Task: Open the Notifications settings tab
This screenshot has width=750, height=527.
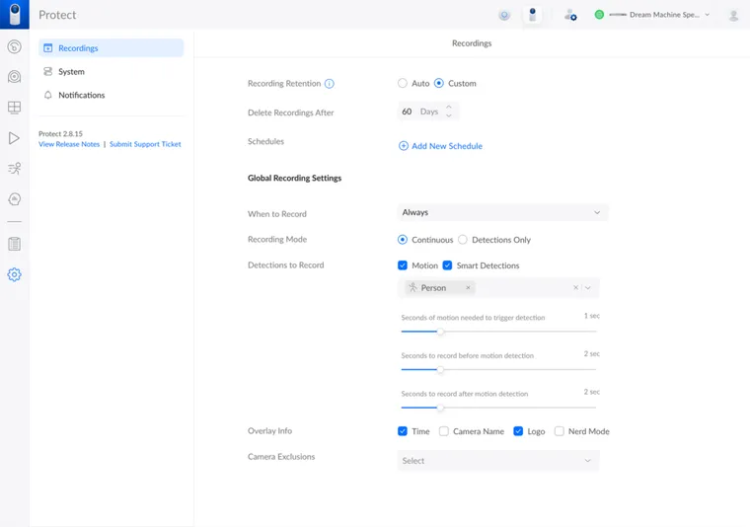Action: coord(111,95)
